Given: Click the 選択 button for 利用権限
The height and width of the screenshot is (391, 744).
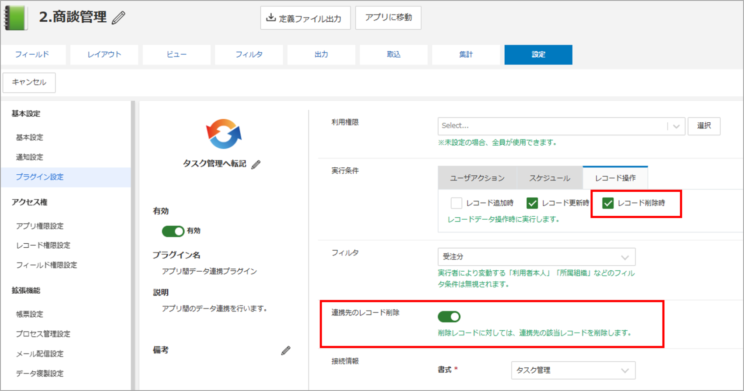Looking at the screenshot, I should 704,126.
